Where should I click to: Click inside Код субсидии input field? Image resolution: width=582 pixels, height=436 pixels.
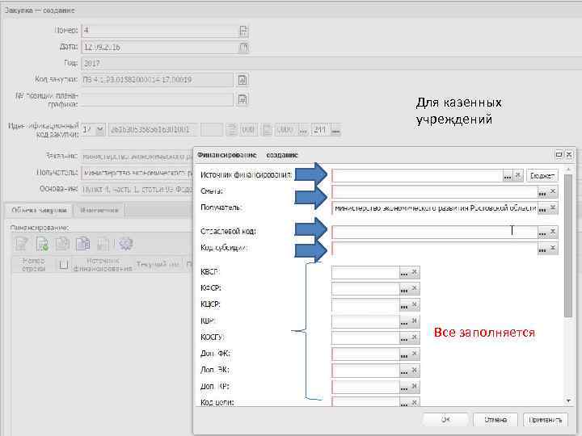(x=435, y=249)
